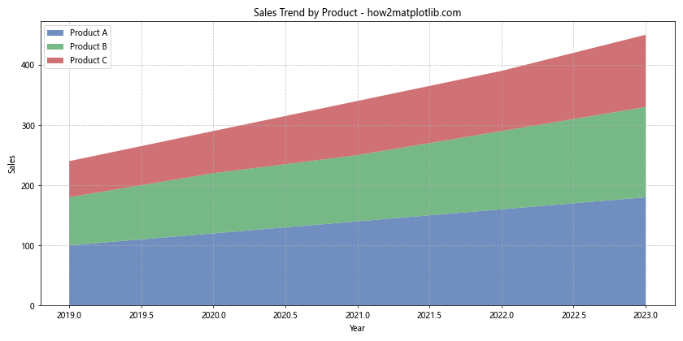Screen dimensions: 683x341
Task: Click the blue Product A legend swatch
Action: click(x=56, y=32)
